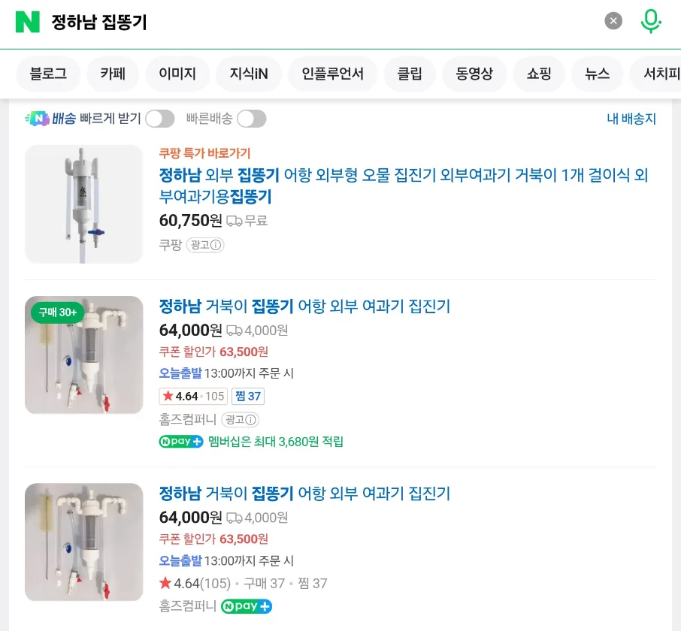Image resolution: width=681 pixels, height=631 pixels.
Task: Turn on the 빠른배송 toggle
Action: coord(252,119)
